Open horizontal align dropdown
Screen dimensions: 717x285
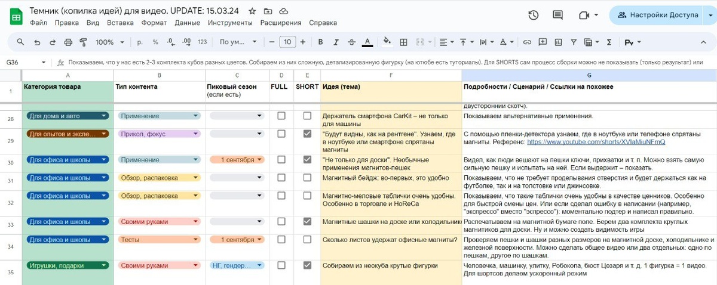click(x=446, y=42)
